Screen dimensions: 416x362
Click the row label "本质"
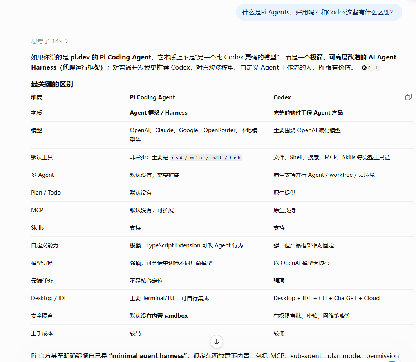[x=36, y=113]
